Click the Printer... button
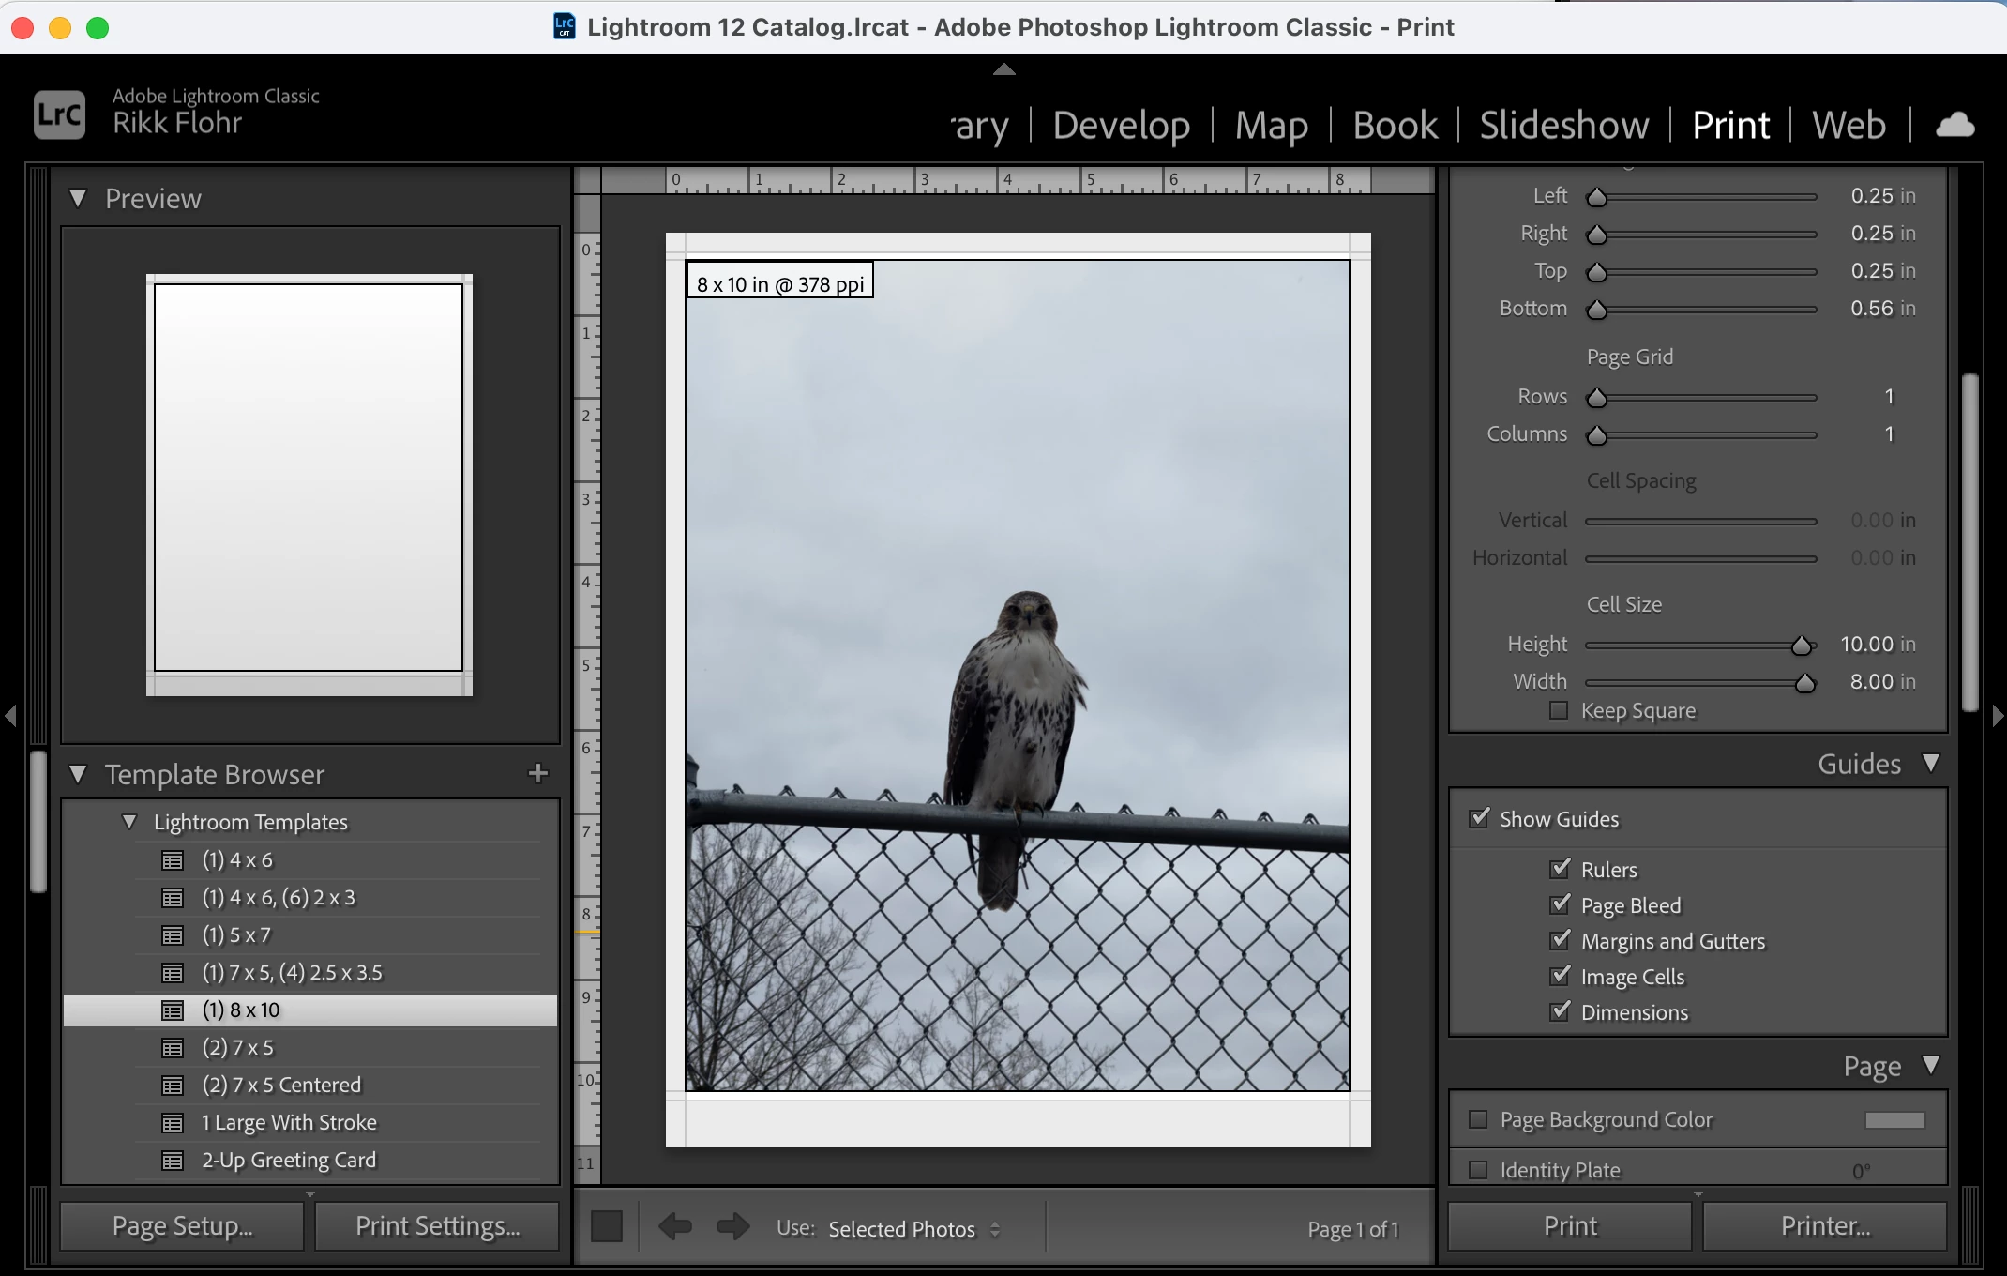Screen dimensions: 2007x1276 pyautogui.click(x=1824, y=1226)
